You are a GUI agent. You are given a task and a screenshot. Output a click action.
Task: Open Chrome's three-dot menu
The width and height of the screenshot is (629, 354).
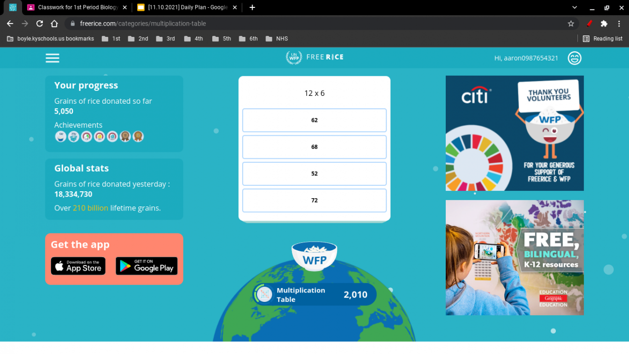[619, 24]
